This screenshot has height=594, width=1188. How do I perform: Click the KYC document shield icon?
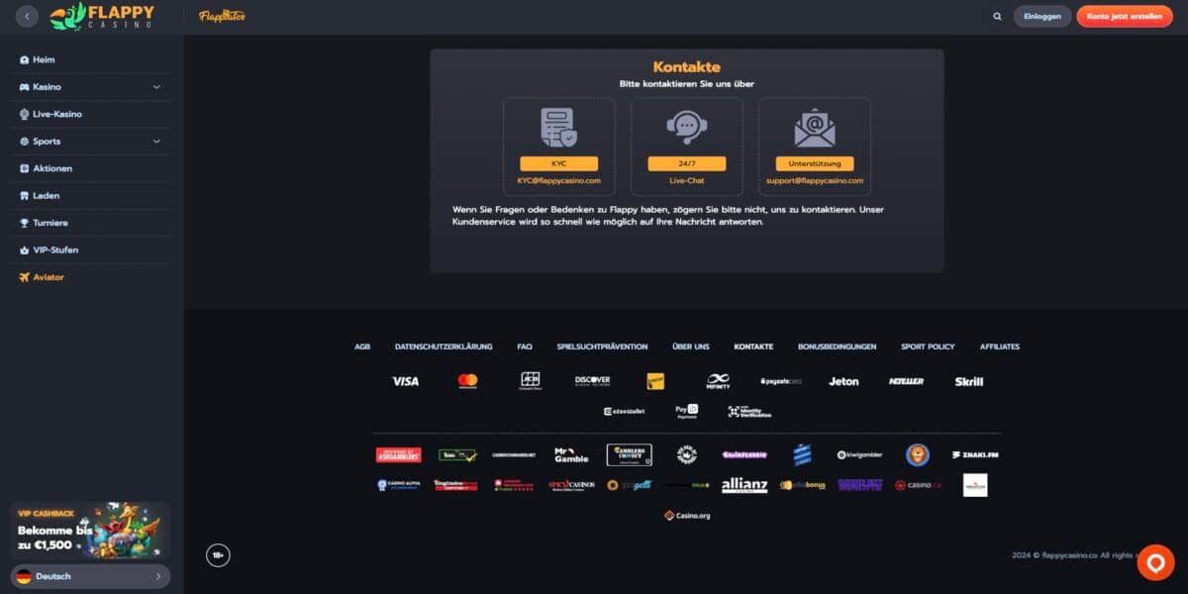coord(558,128)
